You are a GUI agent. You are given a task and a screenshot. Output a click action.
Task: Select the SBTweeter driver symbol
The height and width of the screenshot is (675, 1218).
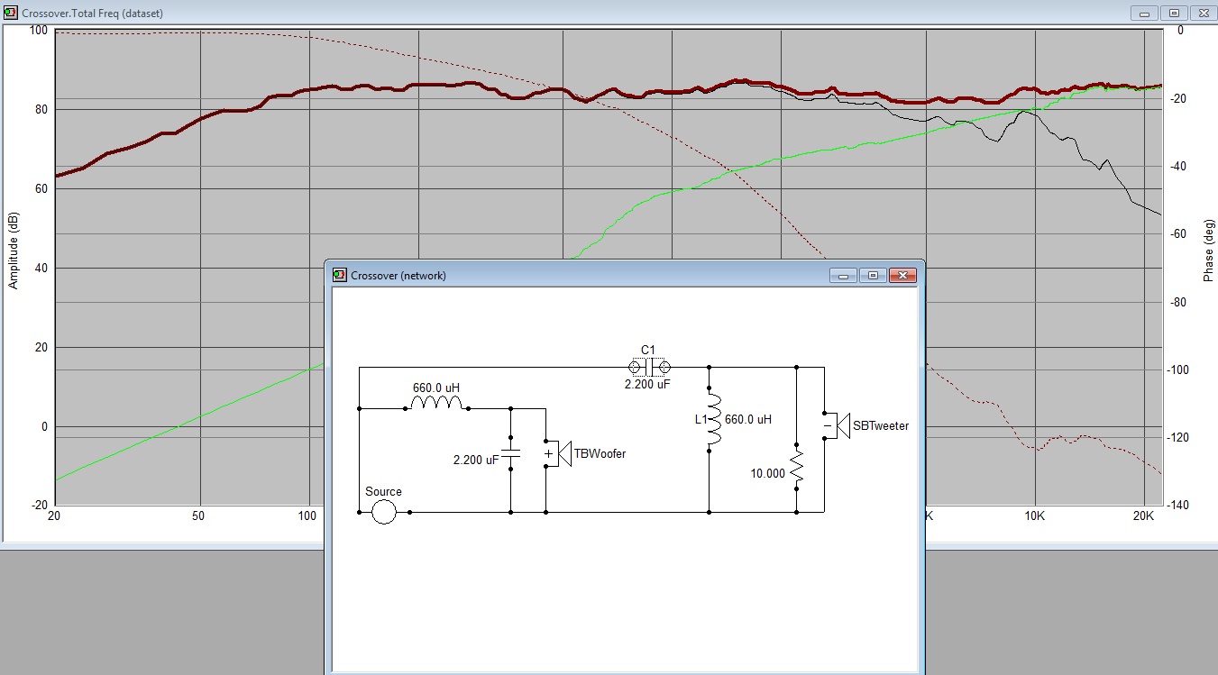click(836, 425)
